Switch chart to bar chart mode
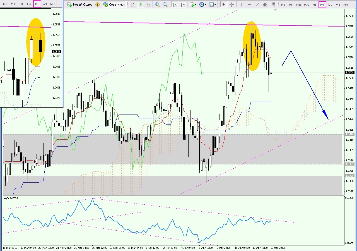 click(132, 4)
